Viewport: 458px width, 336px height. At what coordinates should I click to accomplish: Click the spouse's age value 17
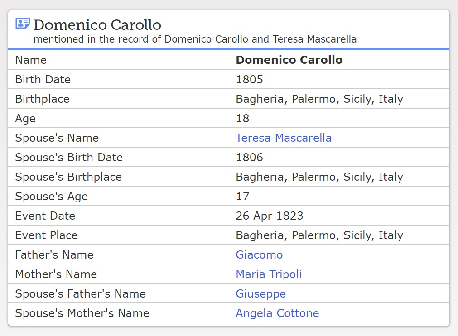tap(242, 197)
